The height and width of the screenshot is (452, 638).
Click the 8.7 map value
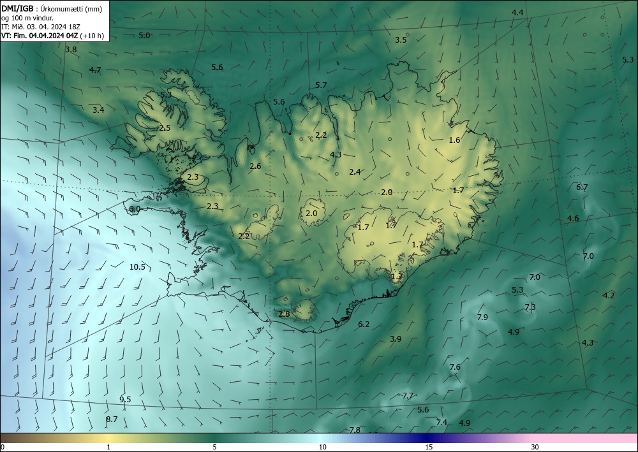click(112, 419)
